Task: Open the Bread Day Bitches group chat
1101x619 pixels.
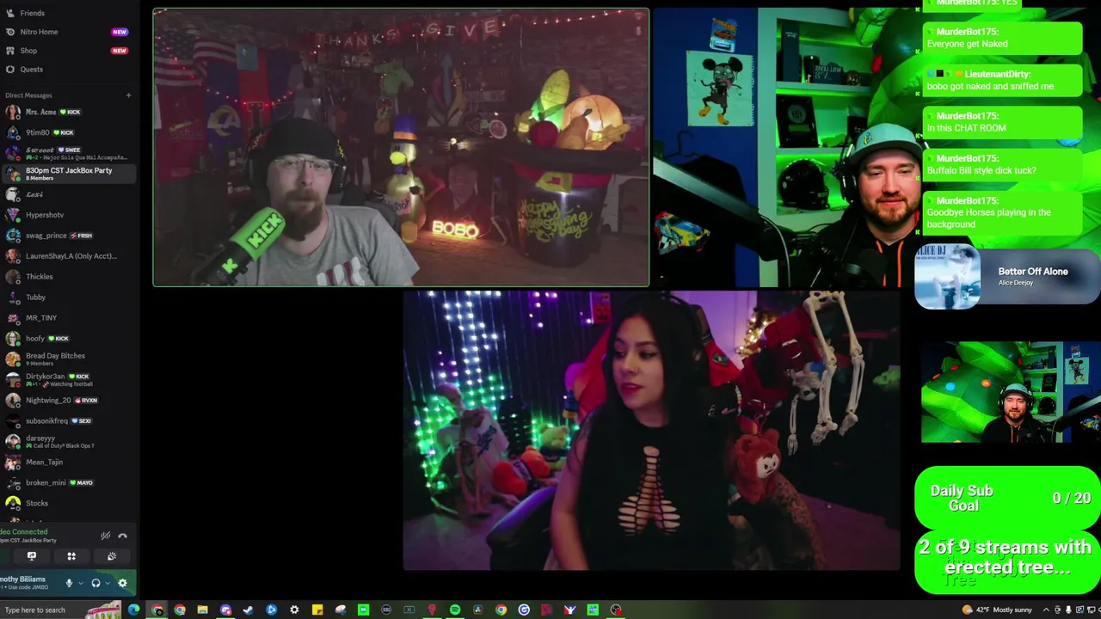Action: pyautogui.click(x=68, y=359)
